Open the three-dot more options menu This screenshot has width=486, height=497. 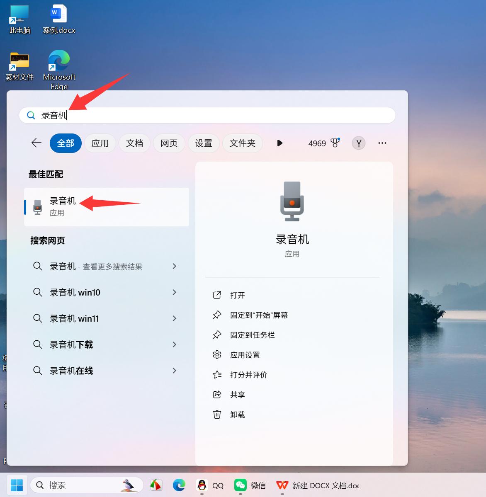point(382,143)
